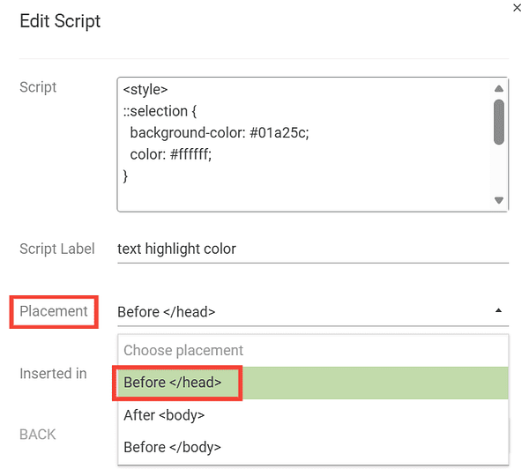Click the Placement field label
The height and width of the screenshot is (469, 529).
coord(54,311)
